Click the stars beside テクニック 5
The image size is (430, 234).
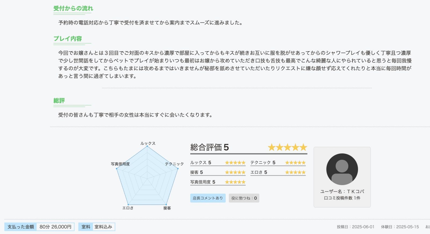pyautogui.click(x=295, y=163)
